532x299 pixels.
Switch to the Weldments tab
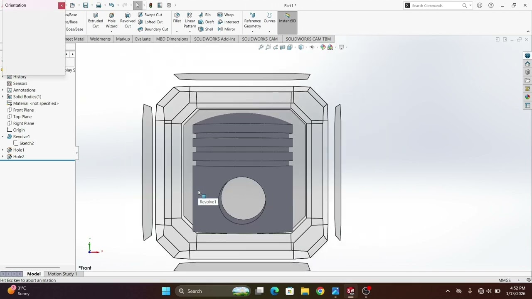point(100,39)
